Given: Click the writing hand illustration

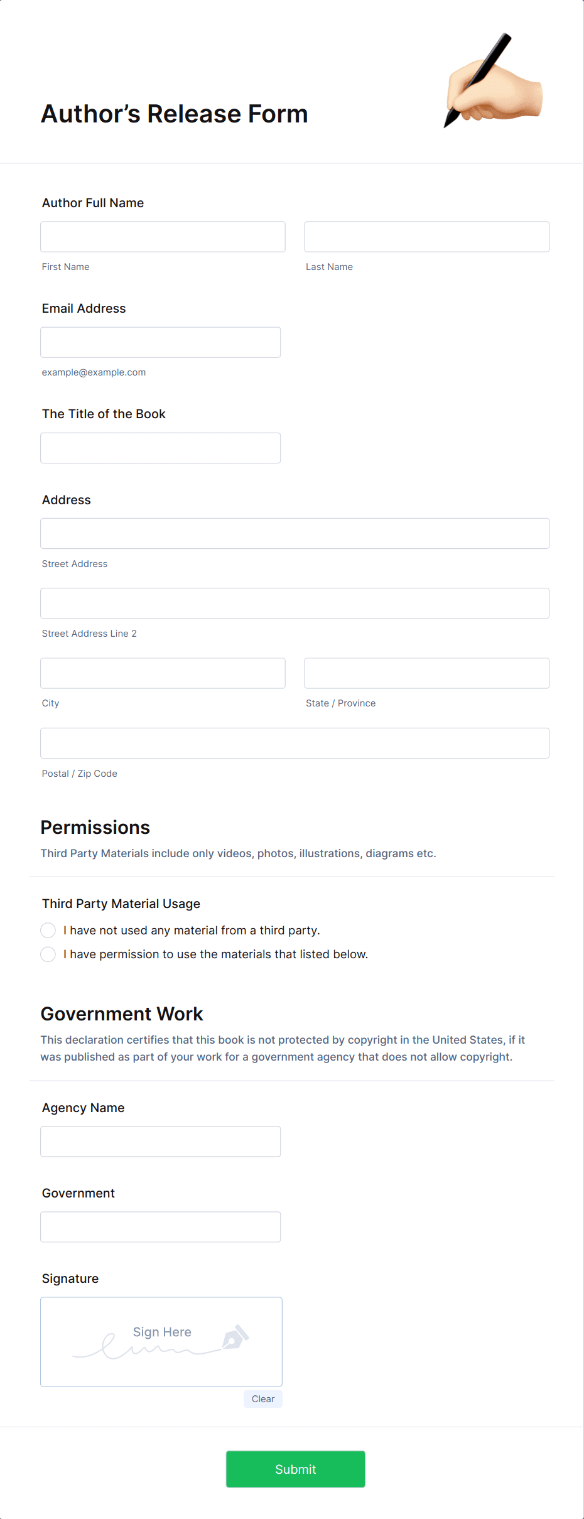Looking at the screenshot, I should click(492, 82).
